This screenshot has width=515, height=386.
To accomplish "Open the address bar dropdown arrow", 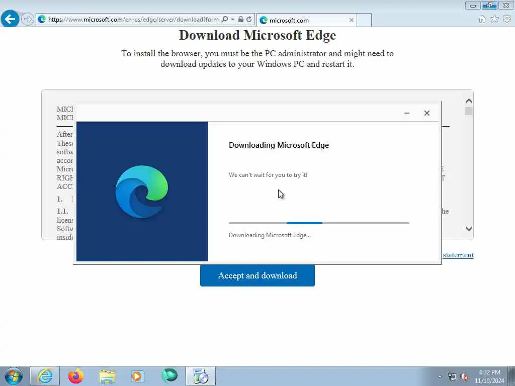I will click(232, 20).
